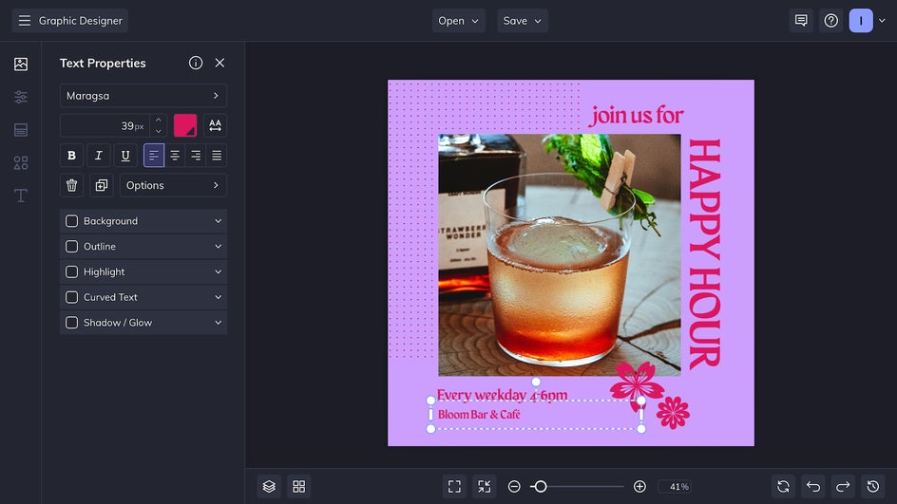Open the Customize sliders sidebar panel
The image size is (897, 504).
21,97
